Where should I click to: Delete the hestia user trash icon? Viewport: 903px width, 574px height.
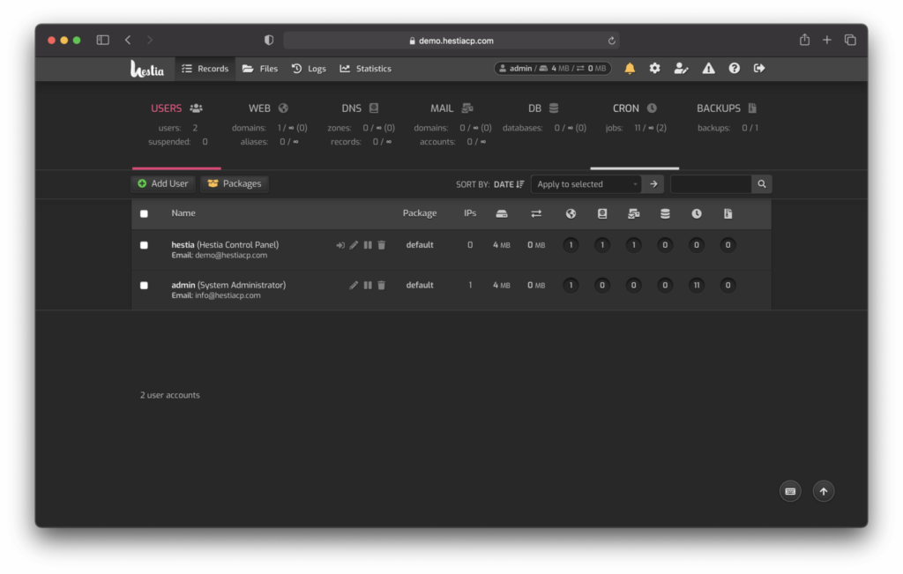tap(381, 245)
